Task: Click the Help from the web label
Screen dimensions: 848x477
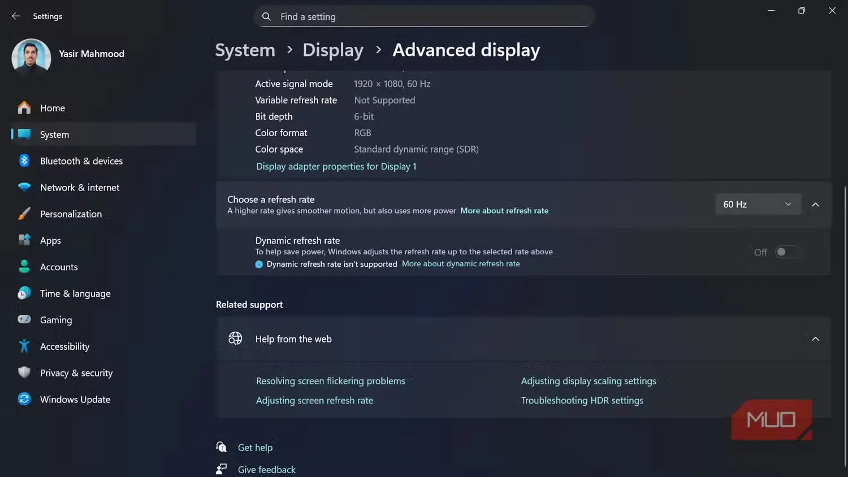Action: (293, 339)
